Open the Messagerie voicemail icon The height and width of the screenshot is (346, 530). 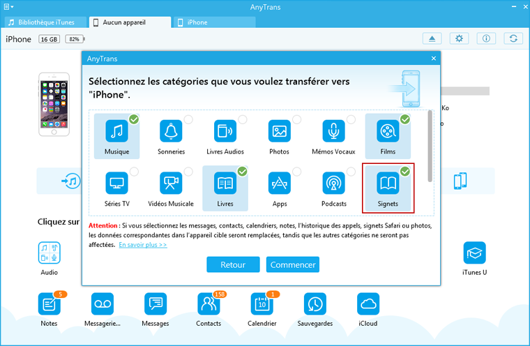tap(103, 303)
